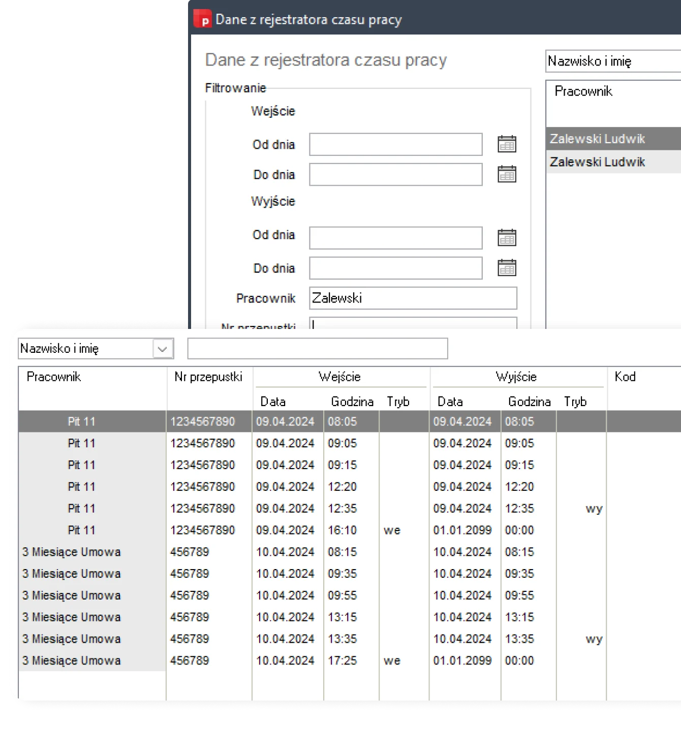Click the Tryb subheader under Wyjście
This screenshot has height=731, width=681.
(x=575, y=402)
